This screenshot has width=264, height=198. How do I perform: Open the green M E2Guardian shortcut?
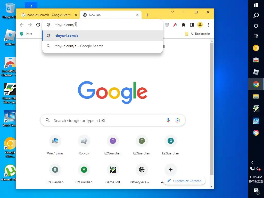click(x=84, y=174)
